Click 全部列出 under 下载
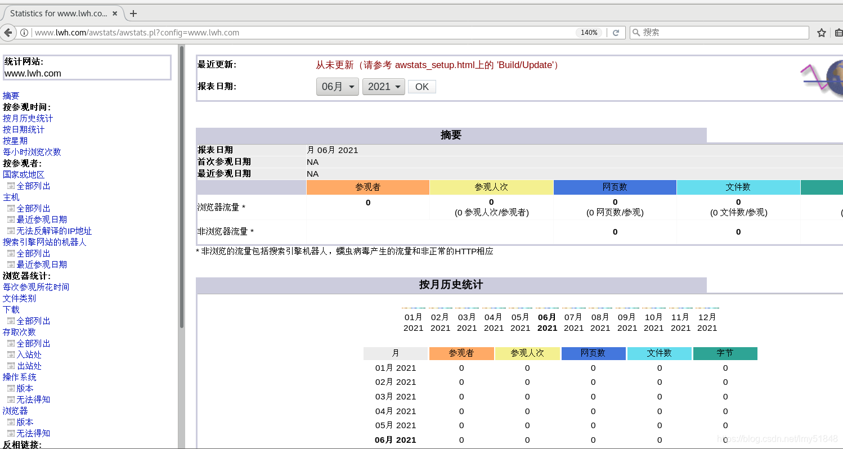Screen dimensions: 843x449 coord(34,321)
